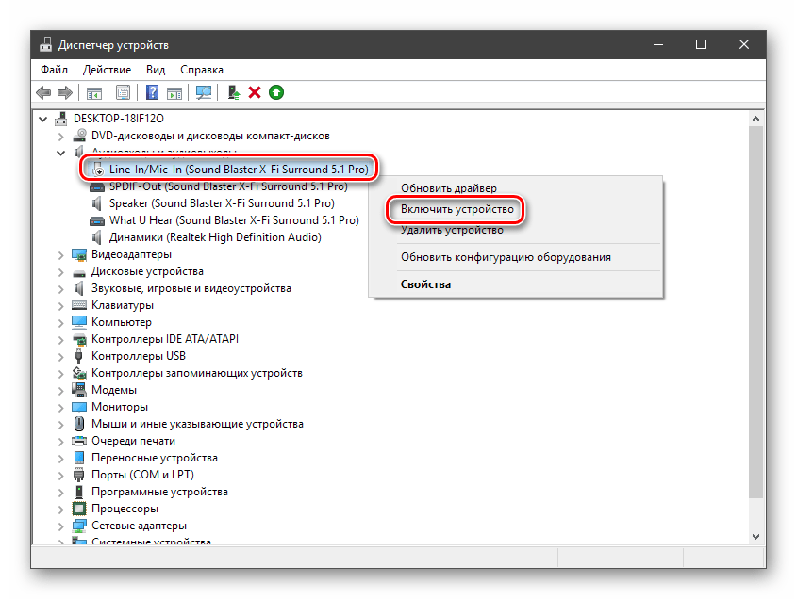
Task: Expand the Видеоадаптеры tree node
Action: click(61, 254)
